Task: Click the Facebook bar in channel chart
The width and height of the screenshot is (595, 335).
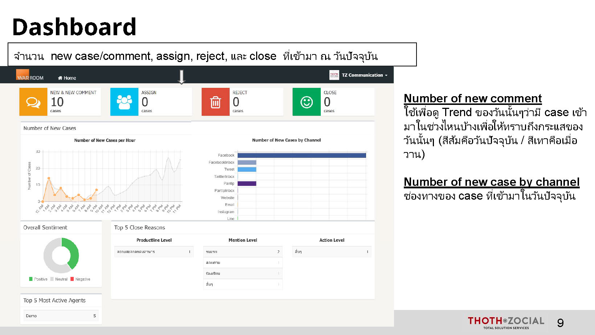Action: 301,155
